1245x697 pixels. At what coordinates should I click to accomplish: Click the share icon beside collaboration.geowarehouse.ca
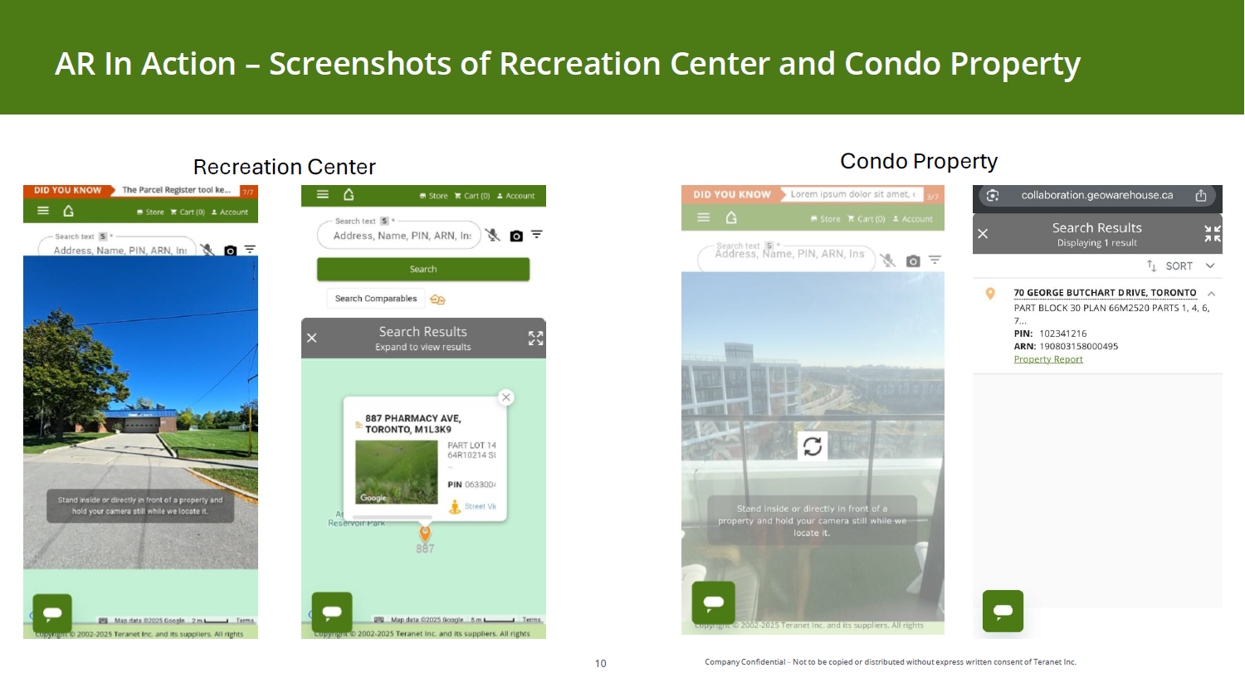click(1200, 196)
